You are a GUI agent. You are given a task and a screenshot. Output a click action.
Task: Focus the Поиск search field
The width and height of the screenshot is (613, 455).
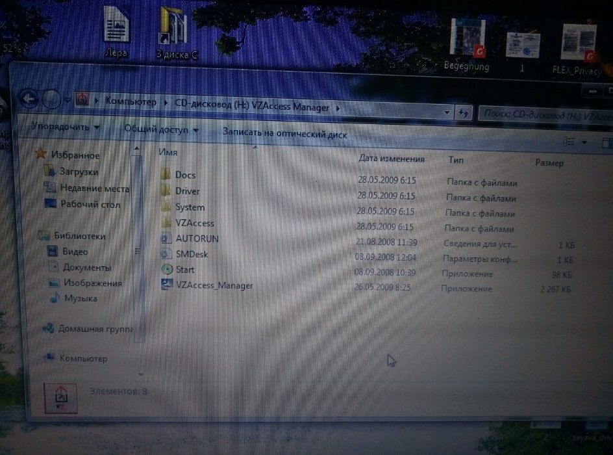(x=545, y=115)
